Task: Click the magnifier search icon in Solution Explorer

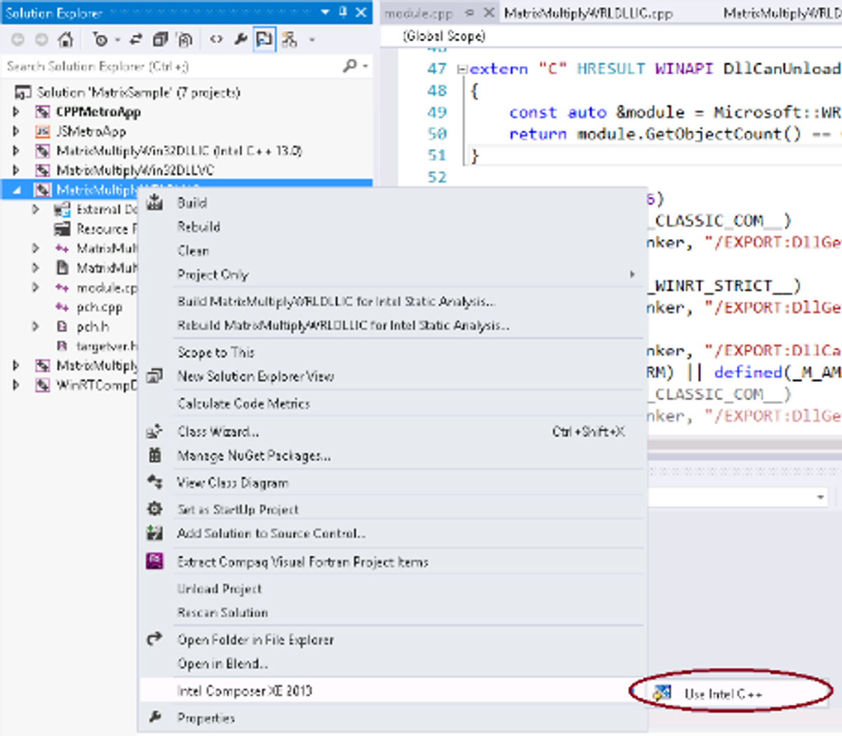Action: tap(349, 66)
